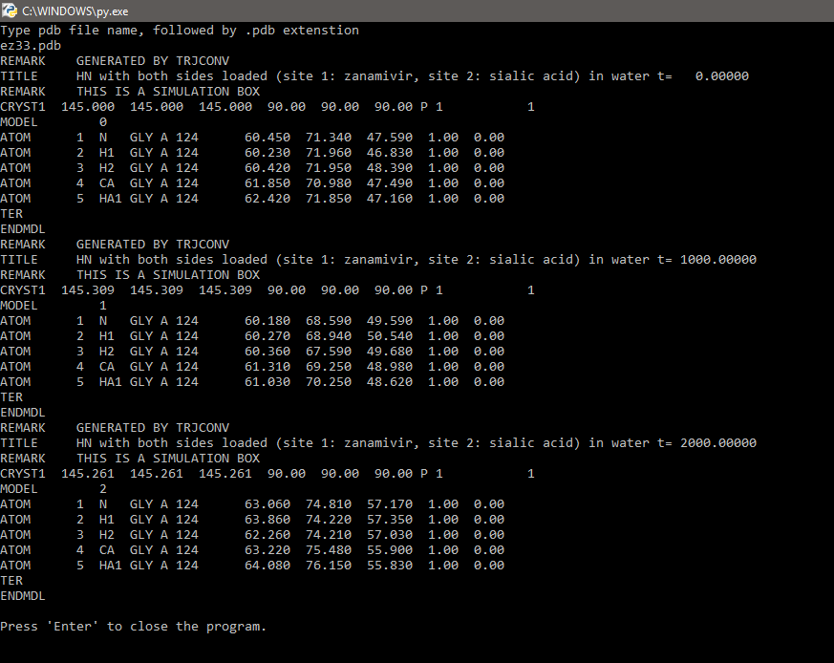
Task: Click the z coordinate '48.390' in model 0
Action: (x=390, y=168)
